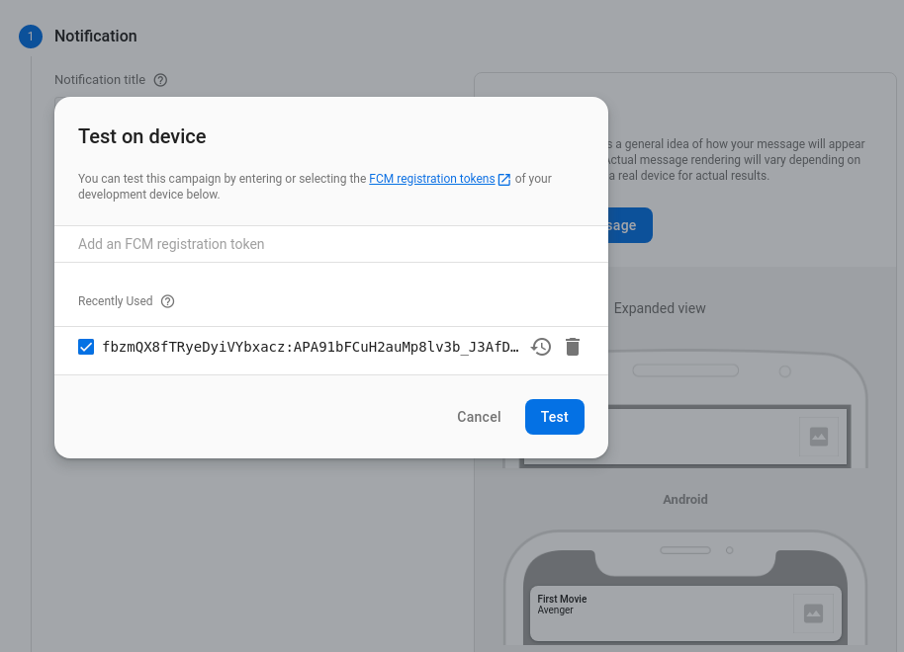
Task: Click the step 1 circle icon
Action: coord(31,37)
